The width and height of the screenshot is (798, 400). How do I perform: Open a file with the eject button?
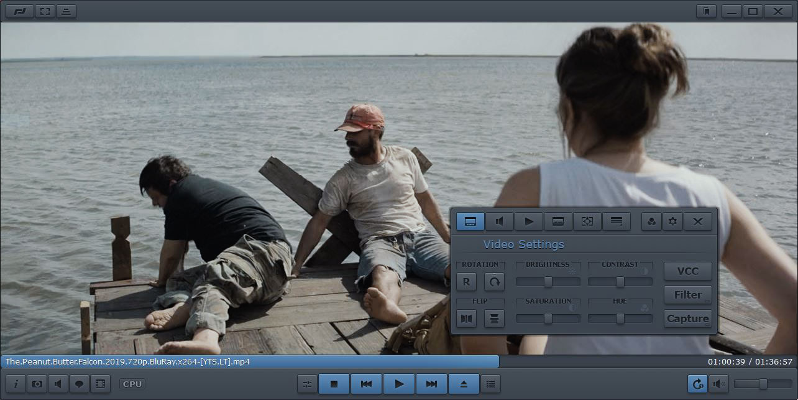464,384
